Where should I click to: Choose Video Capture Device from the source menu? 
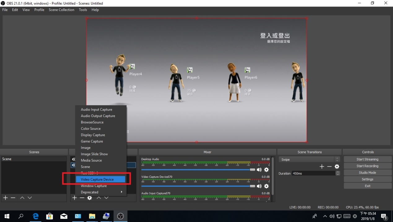(101, 180)
